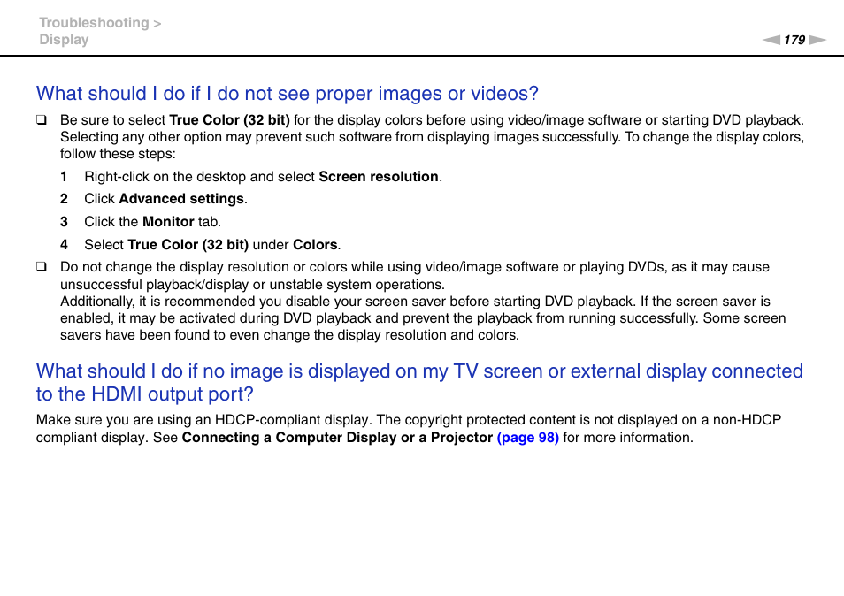Click the heading about the HDMI output port
This screenshot has height=596, width=844.
(419, 383)
